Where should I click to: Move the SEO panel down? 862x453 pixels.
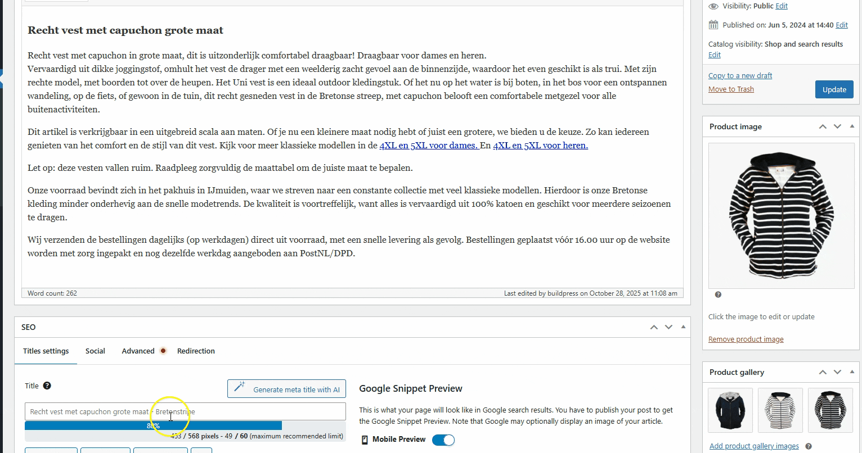coord(668,327)
